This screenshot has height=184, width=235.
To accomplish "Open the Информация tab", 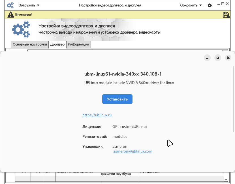I will [78, 44].
